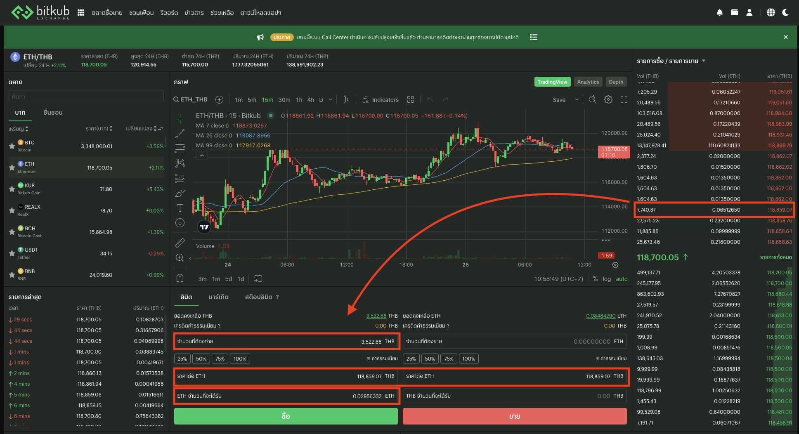Sort market list by price
The width and height of the screenshot is (799, 434).
pyautogui.click(x=99, y=129)
